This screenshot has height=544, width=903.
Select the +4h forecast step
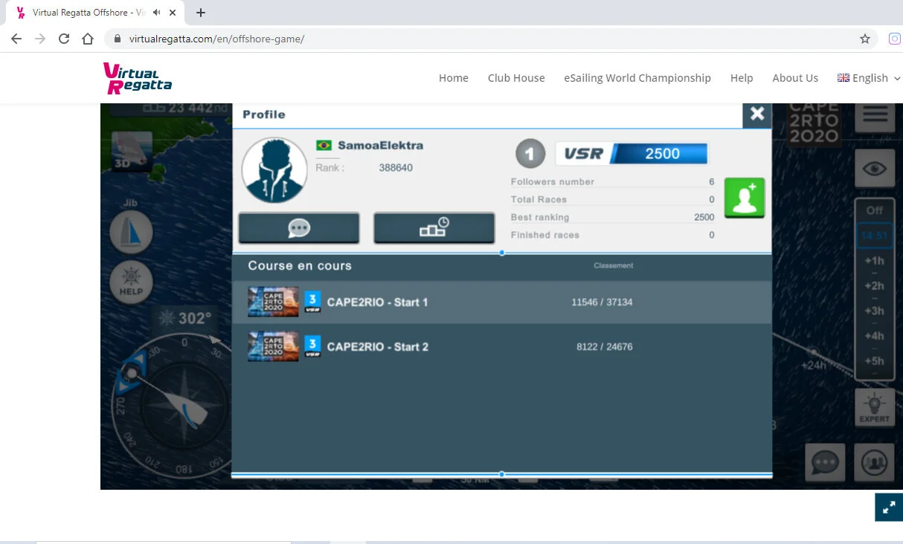pyautogui.click(x=874, y=337)
